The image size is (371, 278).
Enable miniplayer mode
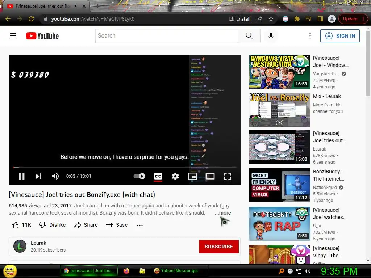click(193, 176)
